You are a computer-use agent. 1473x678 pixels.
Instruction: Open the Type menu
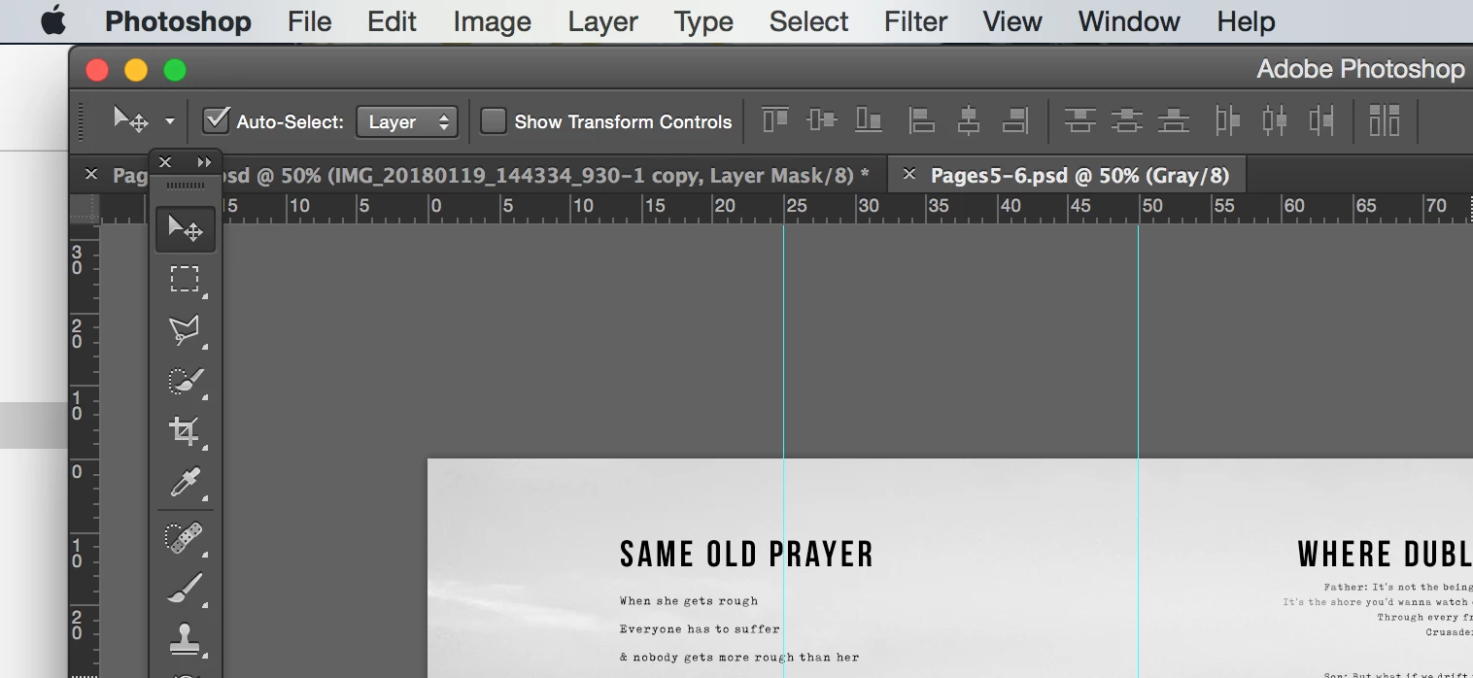[703, 21]
